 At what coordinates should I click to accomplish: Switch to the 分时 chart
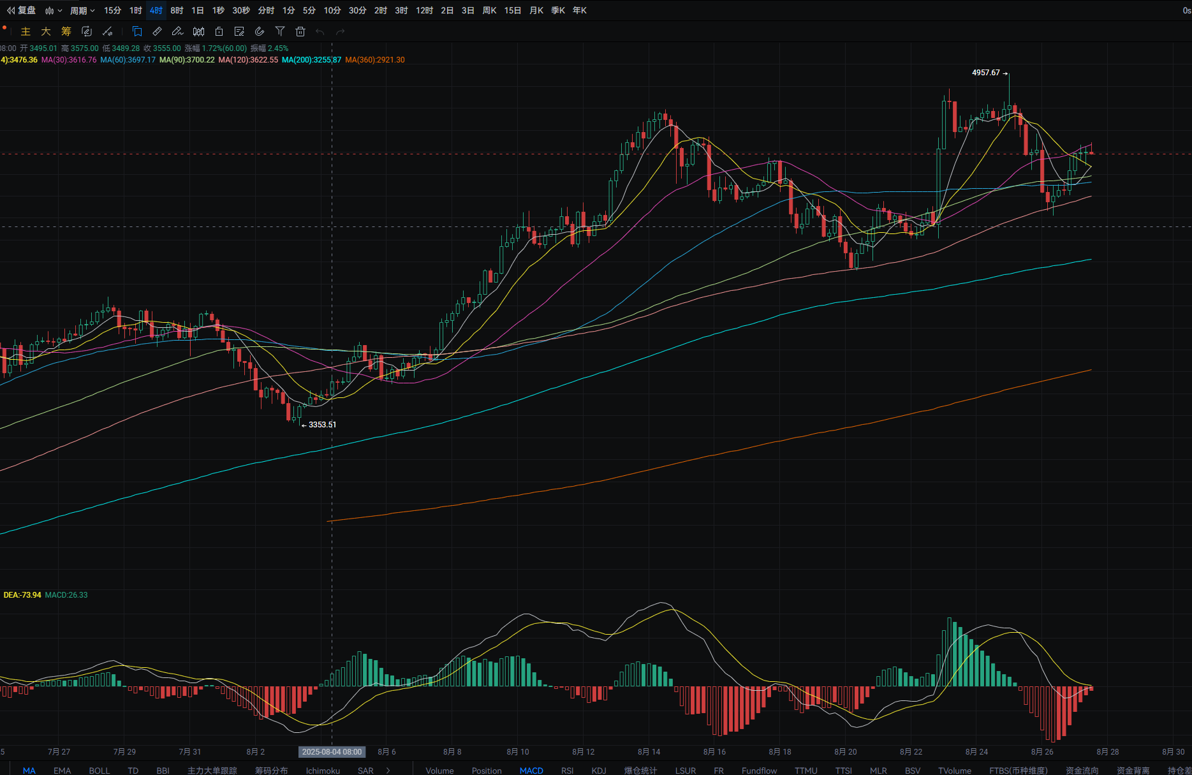[266, 10]
